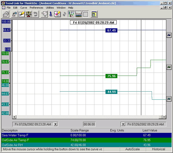The width and height of the screenshot is (173, 153).
Task: Click the 42.00/46.00 scale range cell
Action: click(x=78, y=145)
